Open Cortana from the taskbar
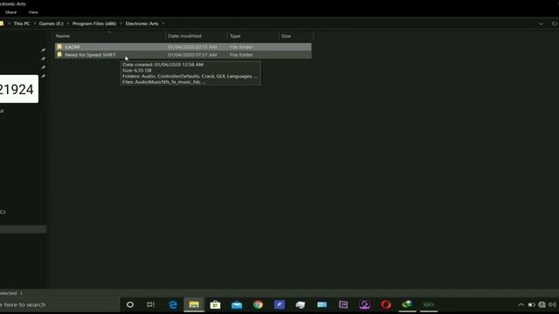 [x=130, y=304]
